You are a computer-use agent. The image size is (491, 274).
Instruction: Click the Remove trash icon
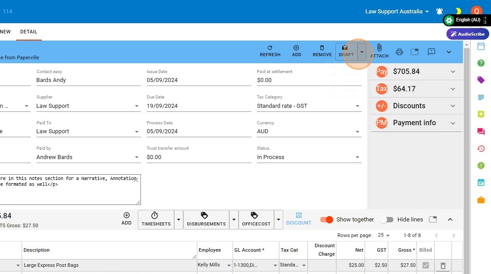pos(322,48)
